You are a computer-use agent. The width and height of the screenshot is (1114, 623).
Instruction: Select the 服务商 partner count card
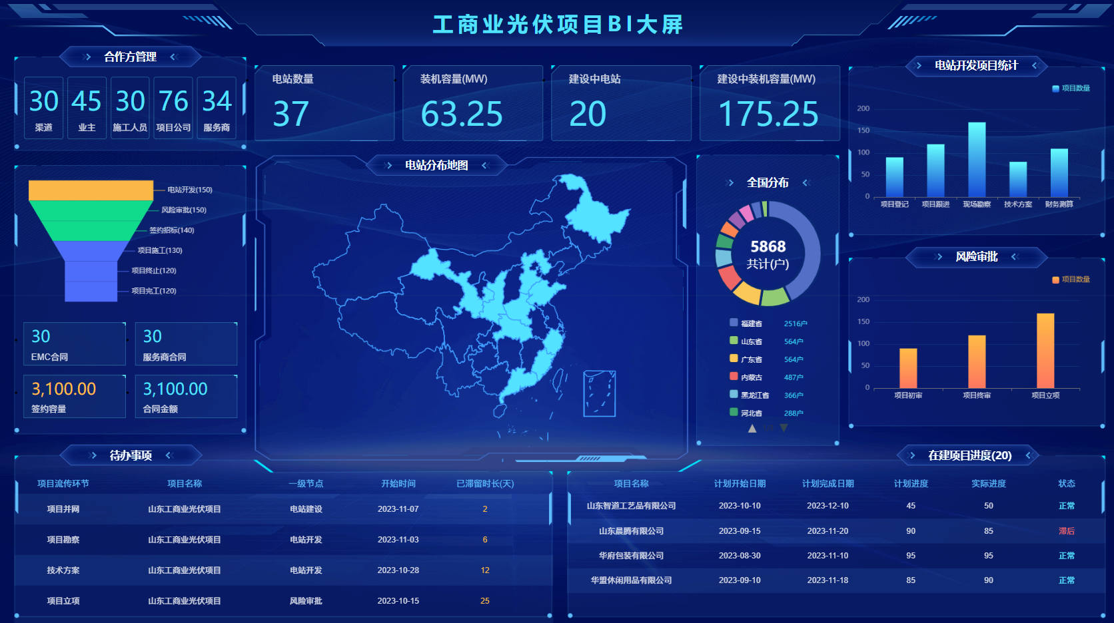click(x=217, y=108)
